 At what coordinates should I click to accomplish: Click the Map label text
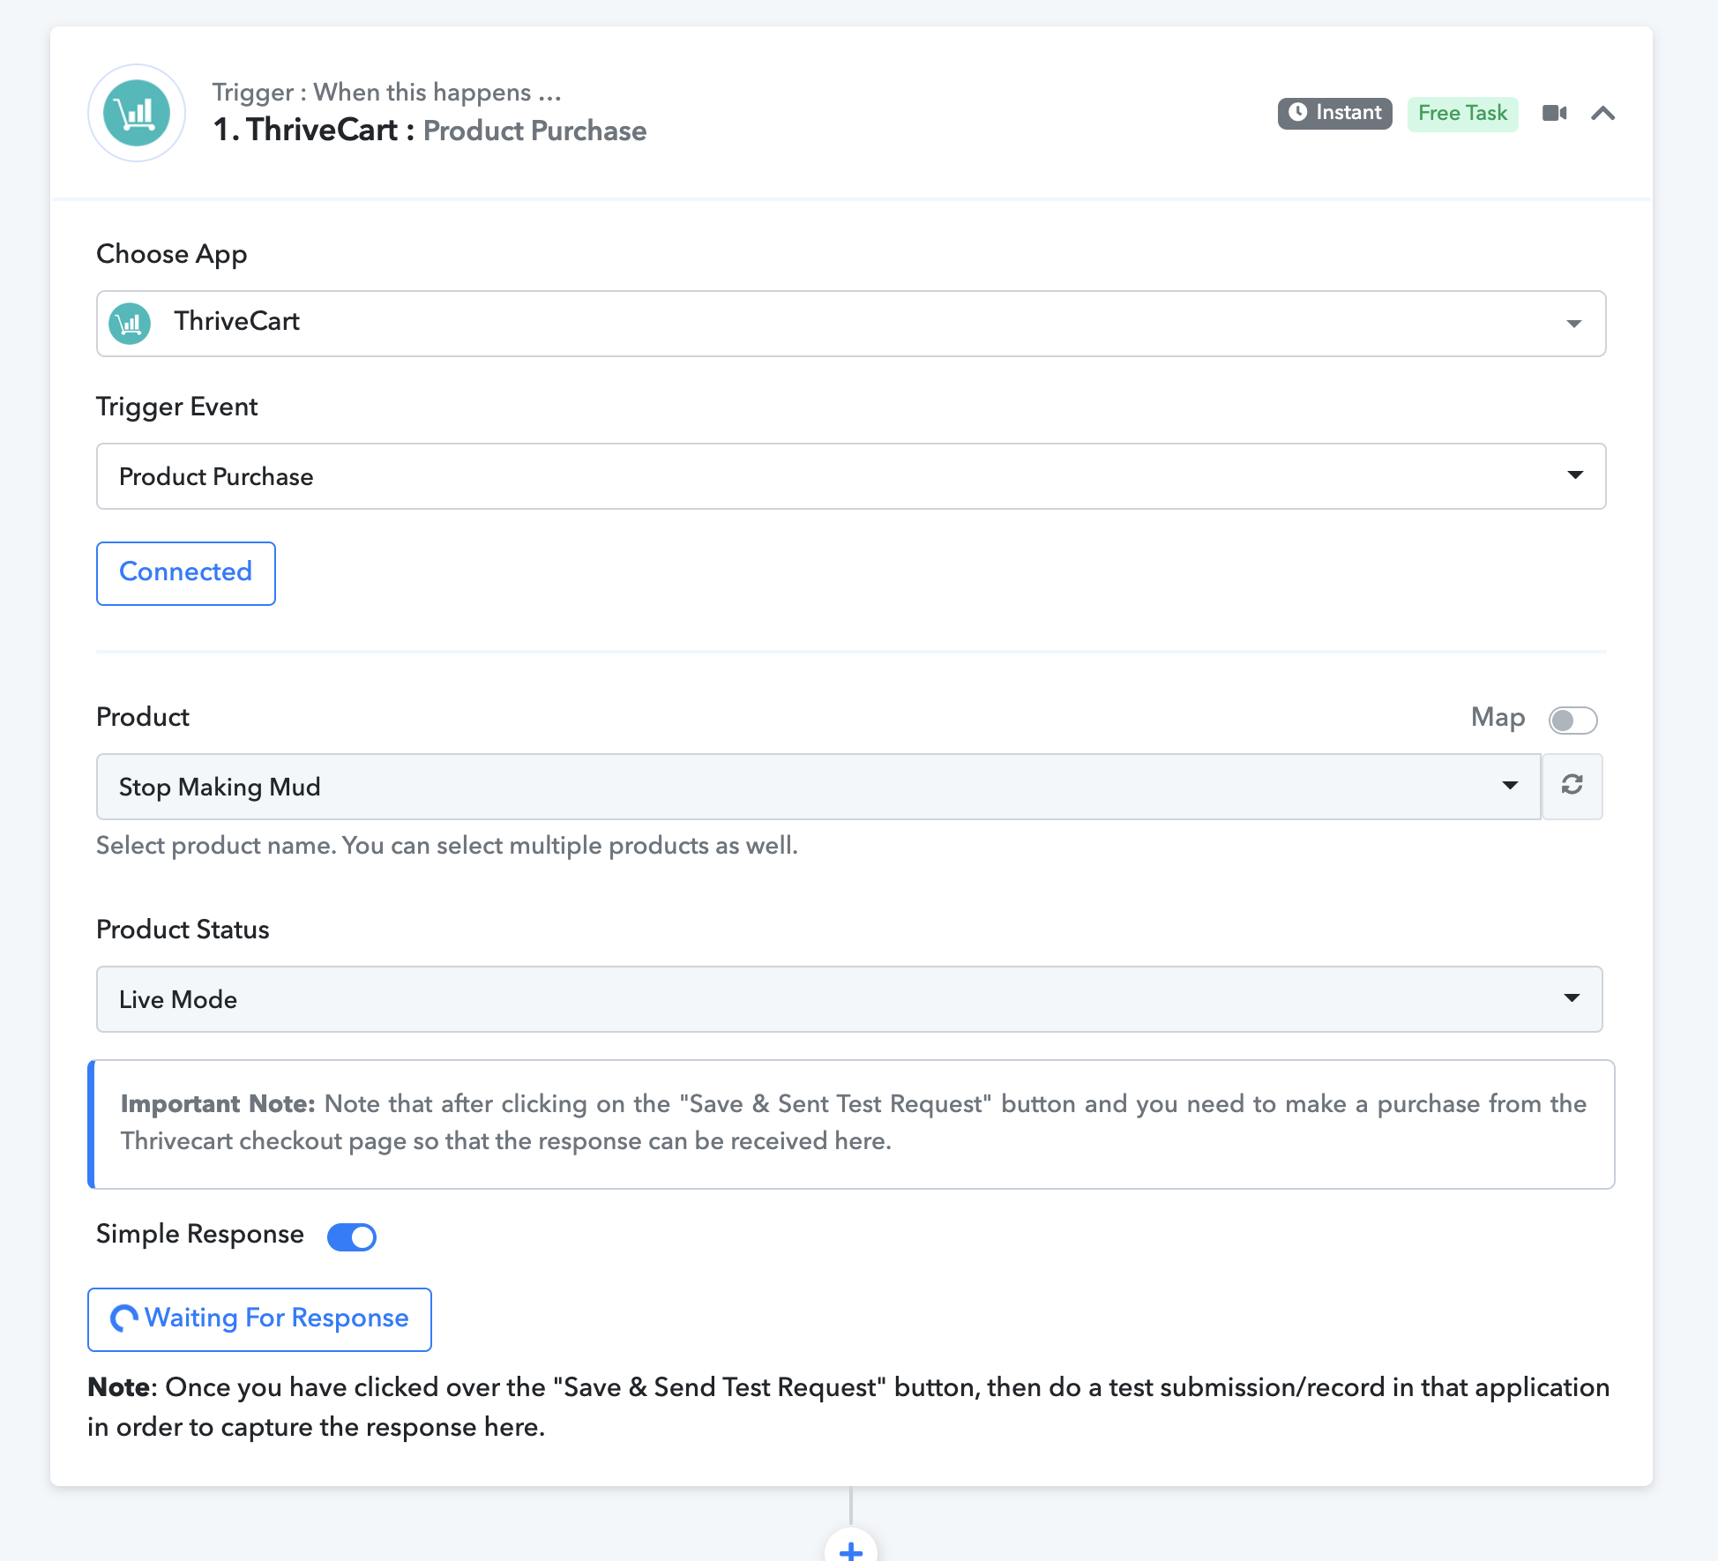pyautogui.click(x=1498, y=718)
